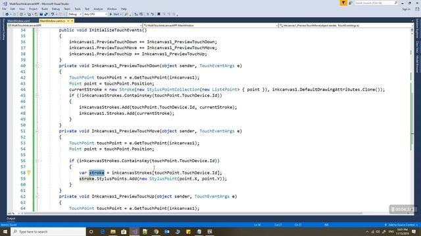Collapse the if block at line 45
Viewport: 421px width, 236px height.
click(x=37, y=95)
